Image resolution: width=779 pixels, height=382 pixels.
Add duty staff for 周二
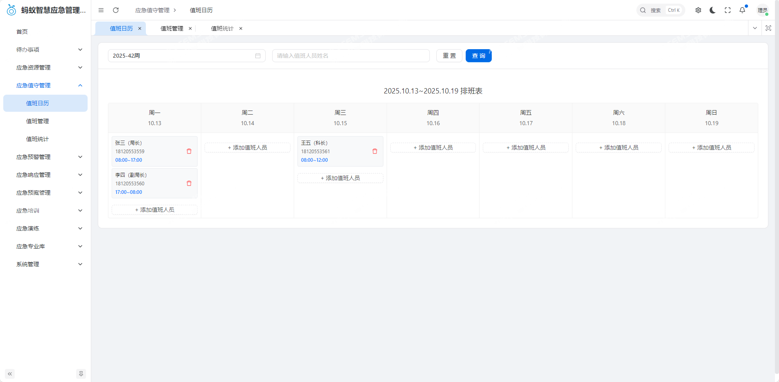[247, 148]
